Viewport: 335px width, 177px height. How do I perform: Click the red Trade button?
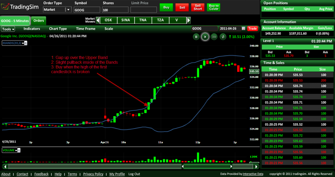(x=253, y=28)
